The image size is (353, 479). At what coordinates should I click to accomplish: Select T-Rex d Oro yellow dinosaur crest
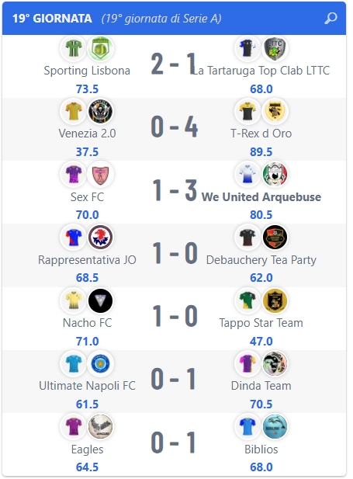pyautogui.click(x=275, y=111)
